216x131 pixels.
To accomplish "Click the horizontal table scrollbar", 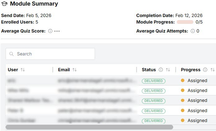I will (x=89, y=127).
